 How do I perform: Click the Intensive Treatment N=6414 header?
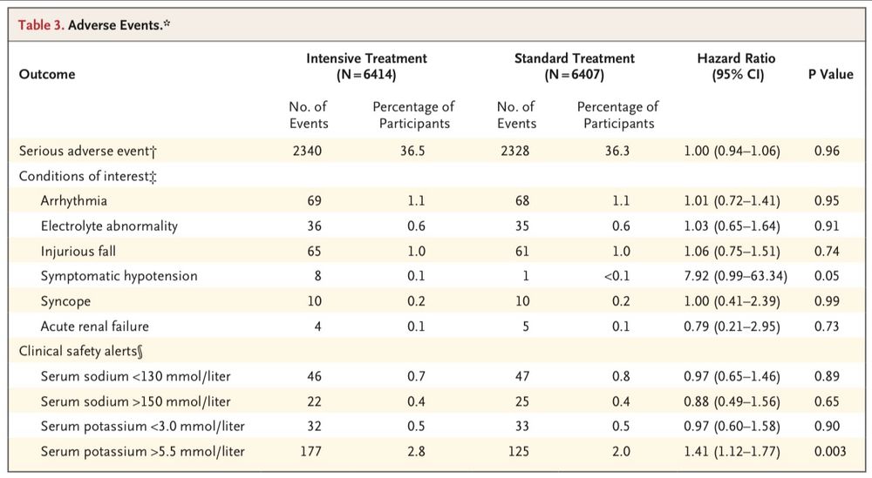click(x=366, y=67)
